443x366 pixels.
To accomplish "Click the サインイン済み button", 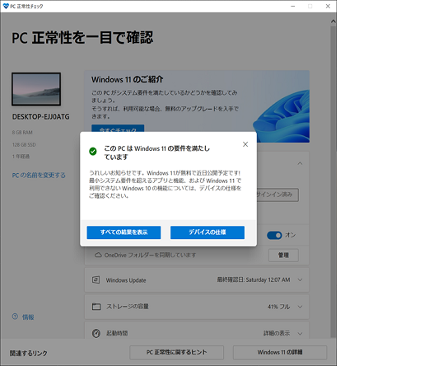I will 277,195.
